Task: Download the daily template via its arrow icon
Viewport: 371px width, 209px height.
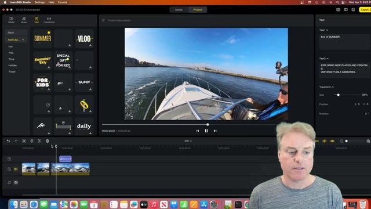Action: (x=90, y=133)
